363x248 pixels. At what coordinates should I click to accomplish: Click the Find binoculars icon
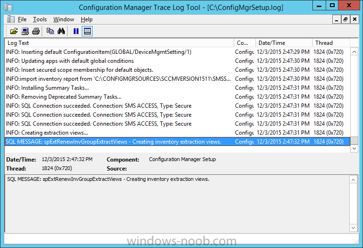[x=61, y=31]
